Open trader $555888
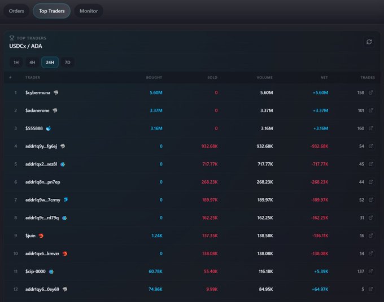Viewport: 384px width, 302px height. tap(34, 128)
